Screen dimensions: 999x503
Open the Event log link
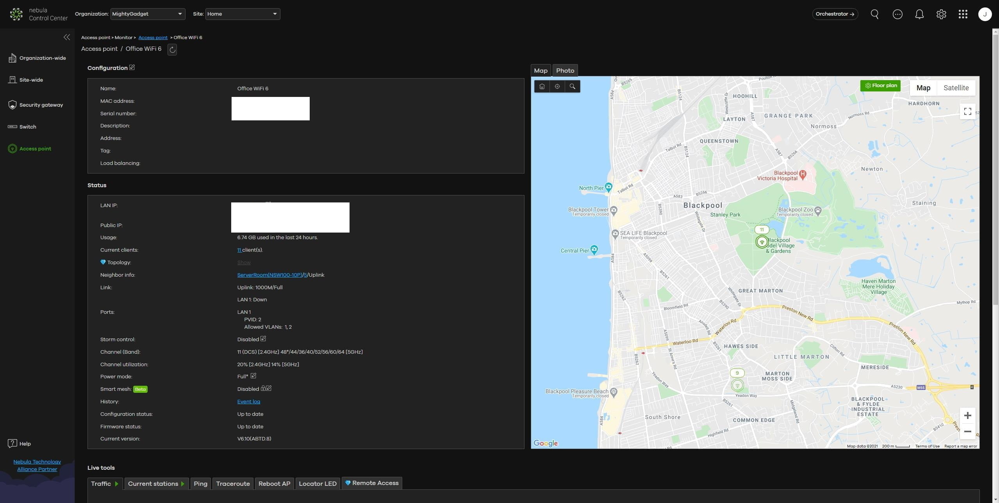point(248,402)
